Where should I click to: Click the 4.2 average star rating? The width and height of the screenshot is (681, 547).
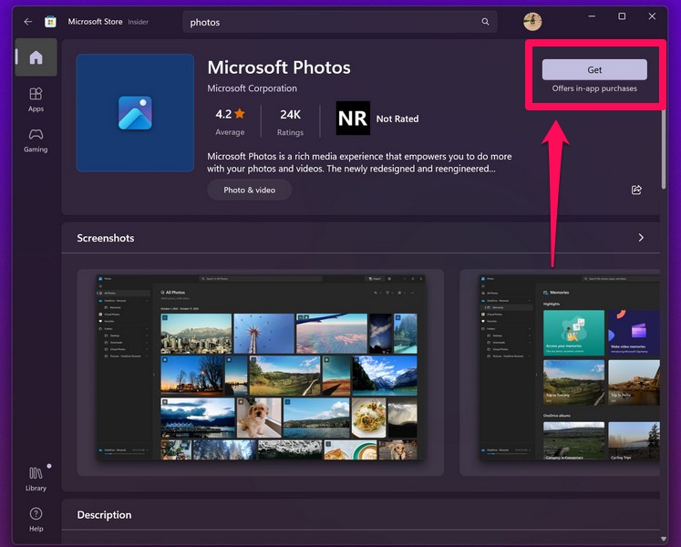click(230, 119)
